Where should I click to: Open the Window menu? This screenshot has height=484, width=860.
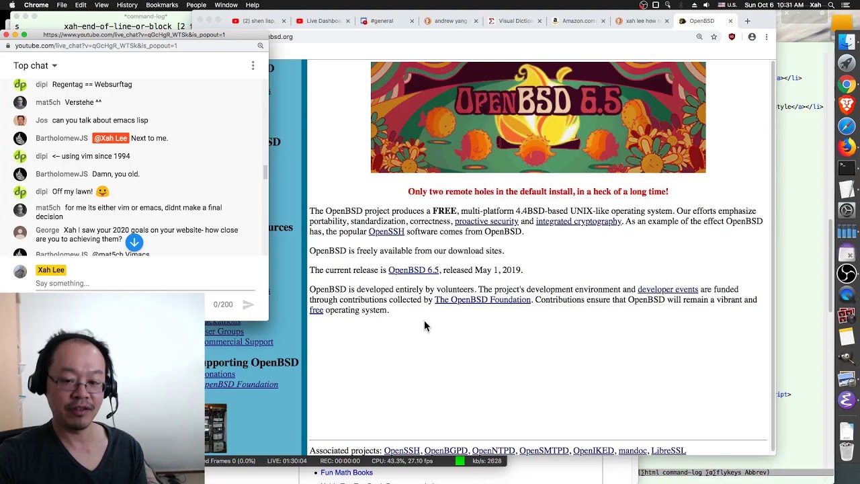(x=226, y=5)
